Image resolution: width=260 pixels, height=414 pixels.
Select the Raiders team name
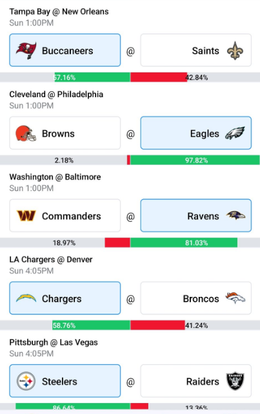point(203,381)
